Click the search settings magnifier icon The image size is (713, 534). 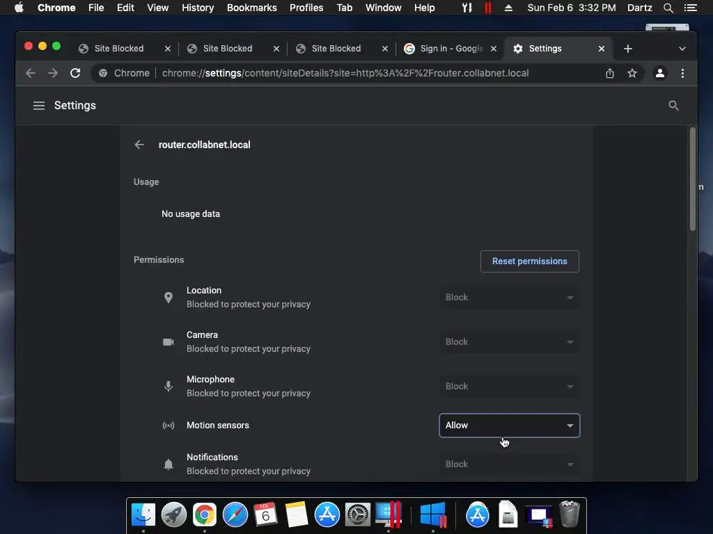click(673, 106)
